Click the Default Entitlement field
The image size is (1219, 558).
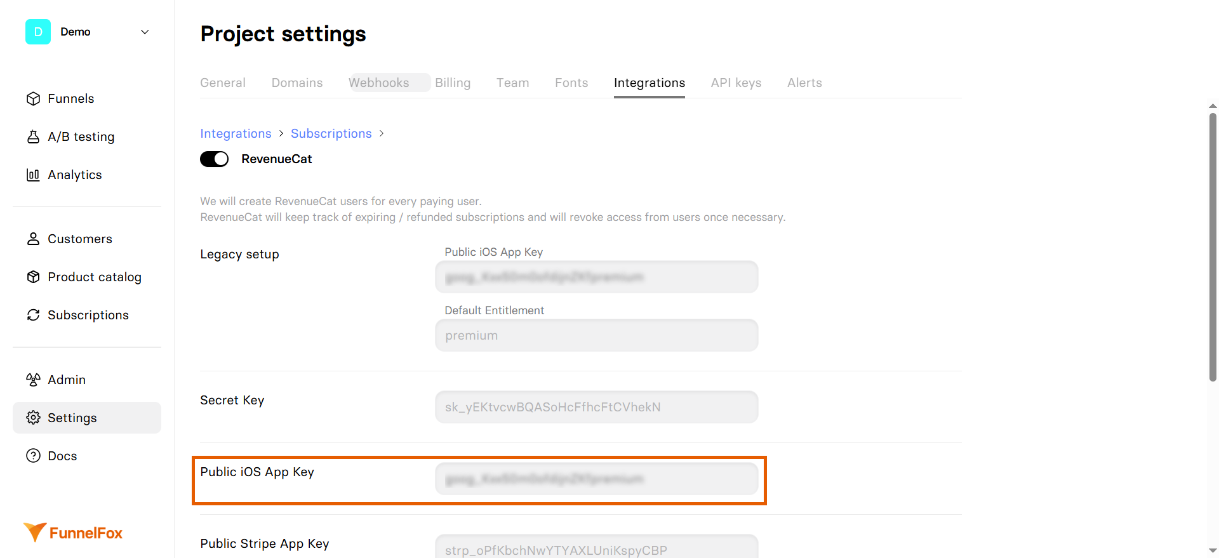597,335
